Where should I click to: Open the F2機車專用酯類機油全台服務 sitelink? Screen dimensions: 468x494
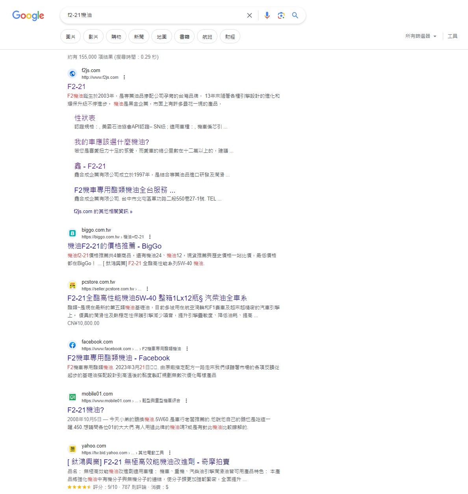tap(125, 190)
